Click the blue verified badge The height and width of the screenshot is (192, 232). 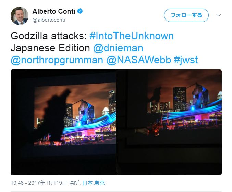tap(80, 11)
